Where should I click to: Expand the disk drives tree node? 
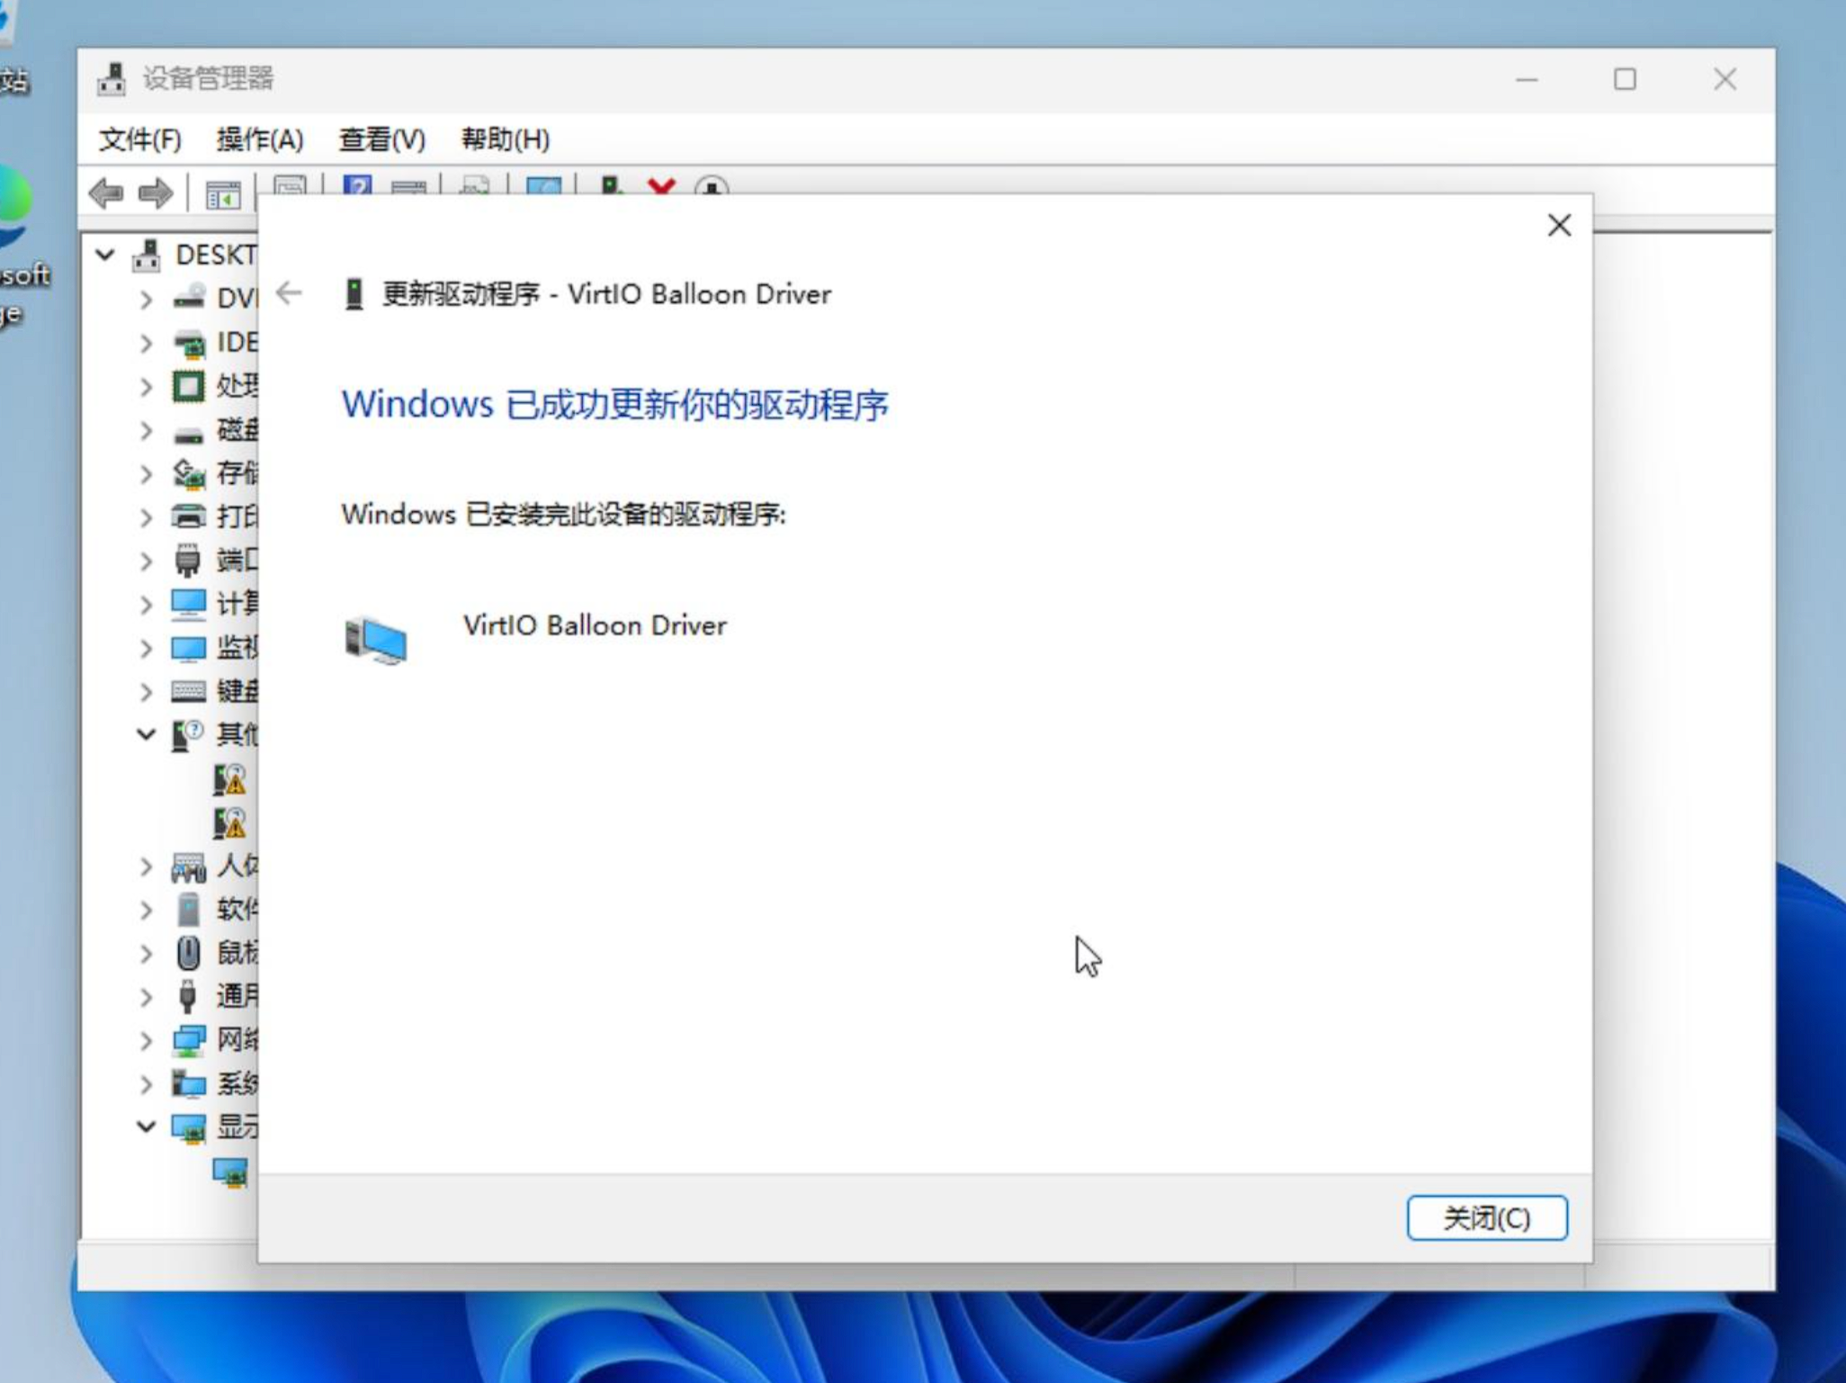pyautogui.click(x=146, y=430)
